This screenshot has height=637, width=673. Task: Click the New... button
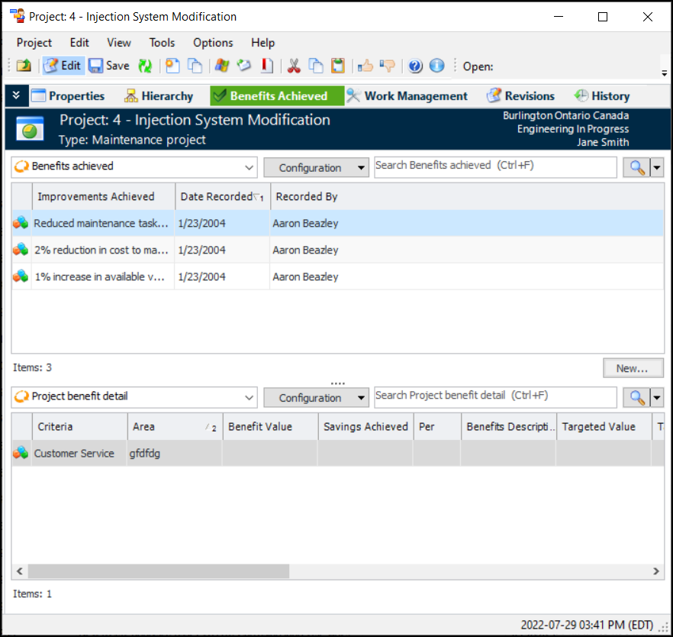[x=632, y=368]
